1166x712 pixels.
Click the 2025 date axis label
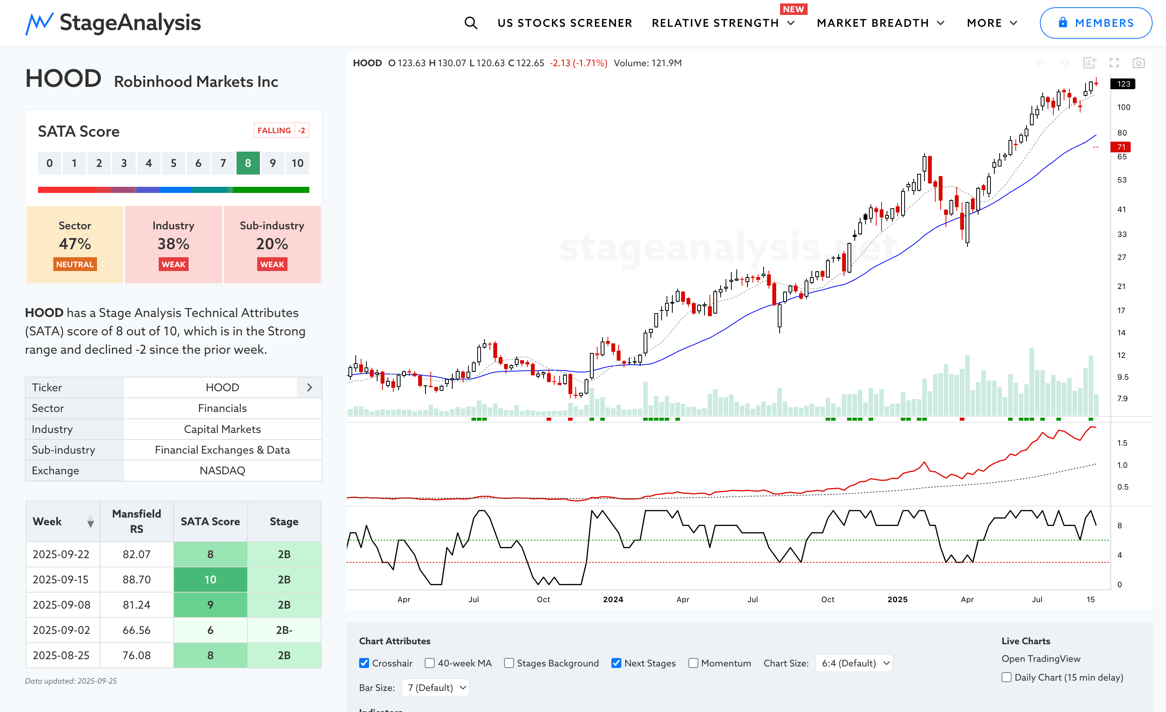pyautogui.click(x=897, y=599)
